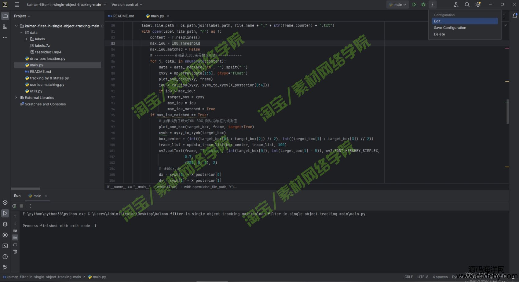Run the main configuration
Screen dimensions: 519x282
pos(414,5)
